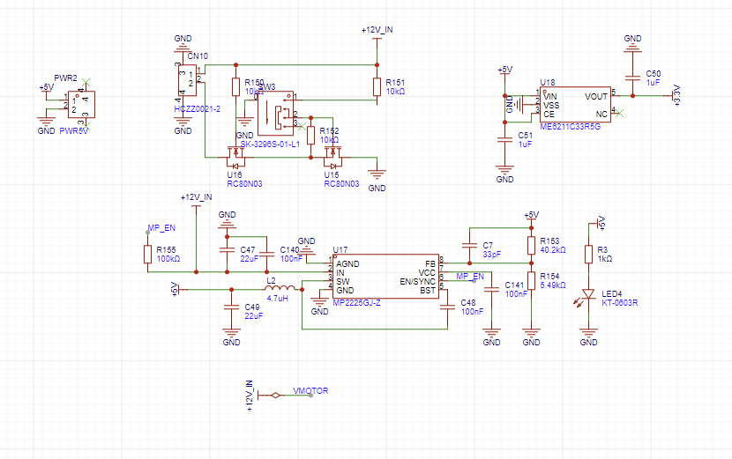This screenshot has width=732, height=459.
Task: Click the RC80N03 label under U15
Action: click(x=341, y=184)
